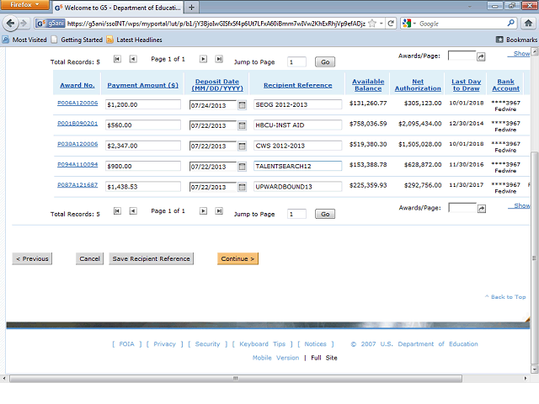Apply bottom Awards/Page value with arrow icon
539x404 pixels.
tap(482, 209)
